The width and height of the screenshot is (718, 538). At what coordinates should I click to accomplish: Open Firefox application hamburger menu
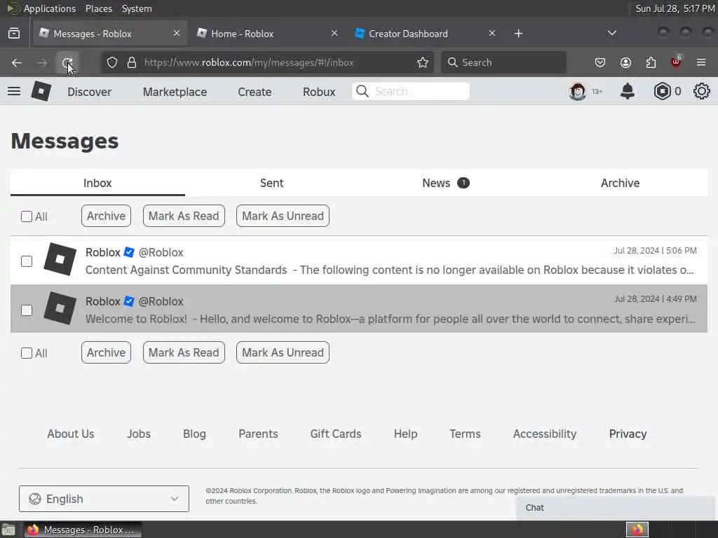click(x=701, y=62)
